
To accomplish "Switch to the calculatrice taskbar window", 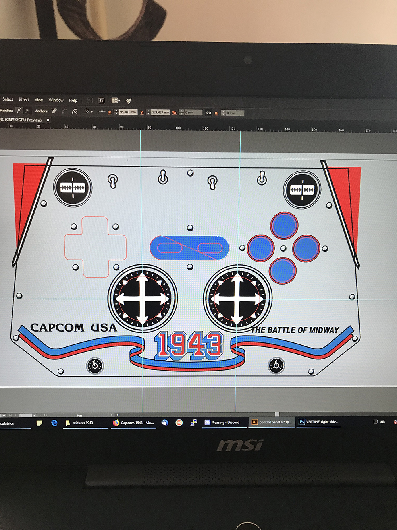I will pyautogui.click(x=15, y=424).
